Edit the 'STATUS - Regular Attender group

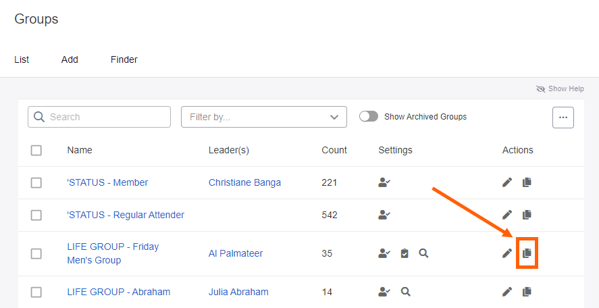[507, 215]
